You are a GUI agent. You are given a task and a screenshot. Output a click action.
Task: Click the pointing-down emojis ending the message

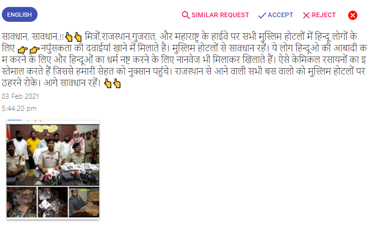[113, 84]
